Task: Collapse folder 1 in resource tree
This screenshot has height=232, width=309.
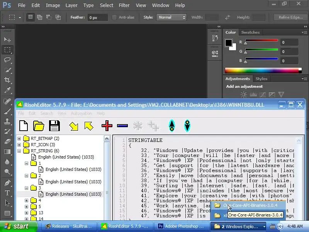Action: 26,163
